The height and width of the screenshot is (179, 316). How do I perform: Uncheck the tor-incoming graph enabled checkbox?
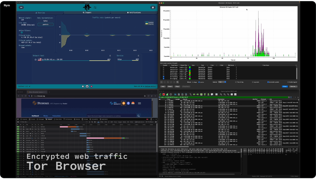[163, 77]
